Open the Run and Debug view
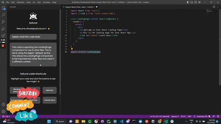 [3, 29]
